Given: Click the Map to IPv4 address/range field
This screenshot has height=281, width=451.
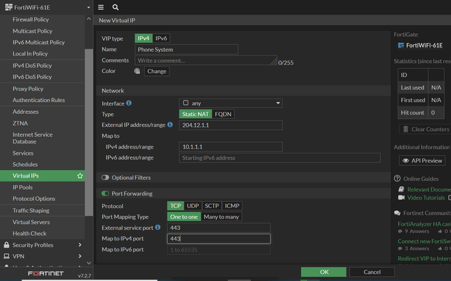Looking at the screenshot, I should click(x=231, y=147).
